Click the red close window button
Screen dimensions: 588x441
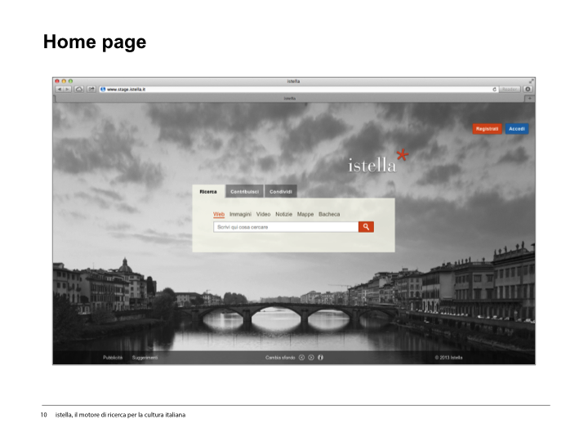coord(57,81)
